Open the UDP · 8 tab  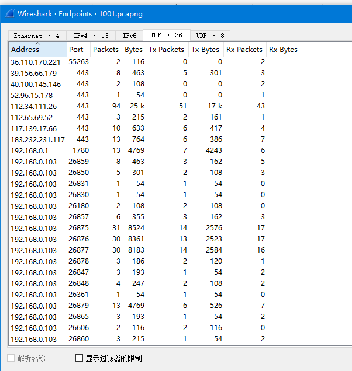[x=210, y=36]
